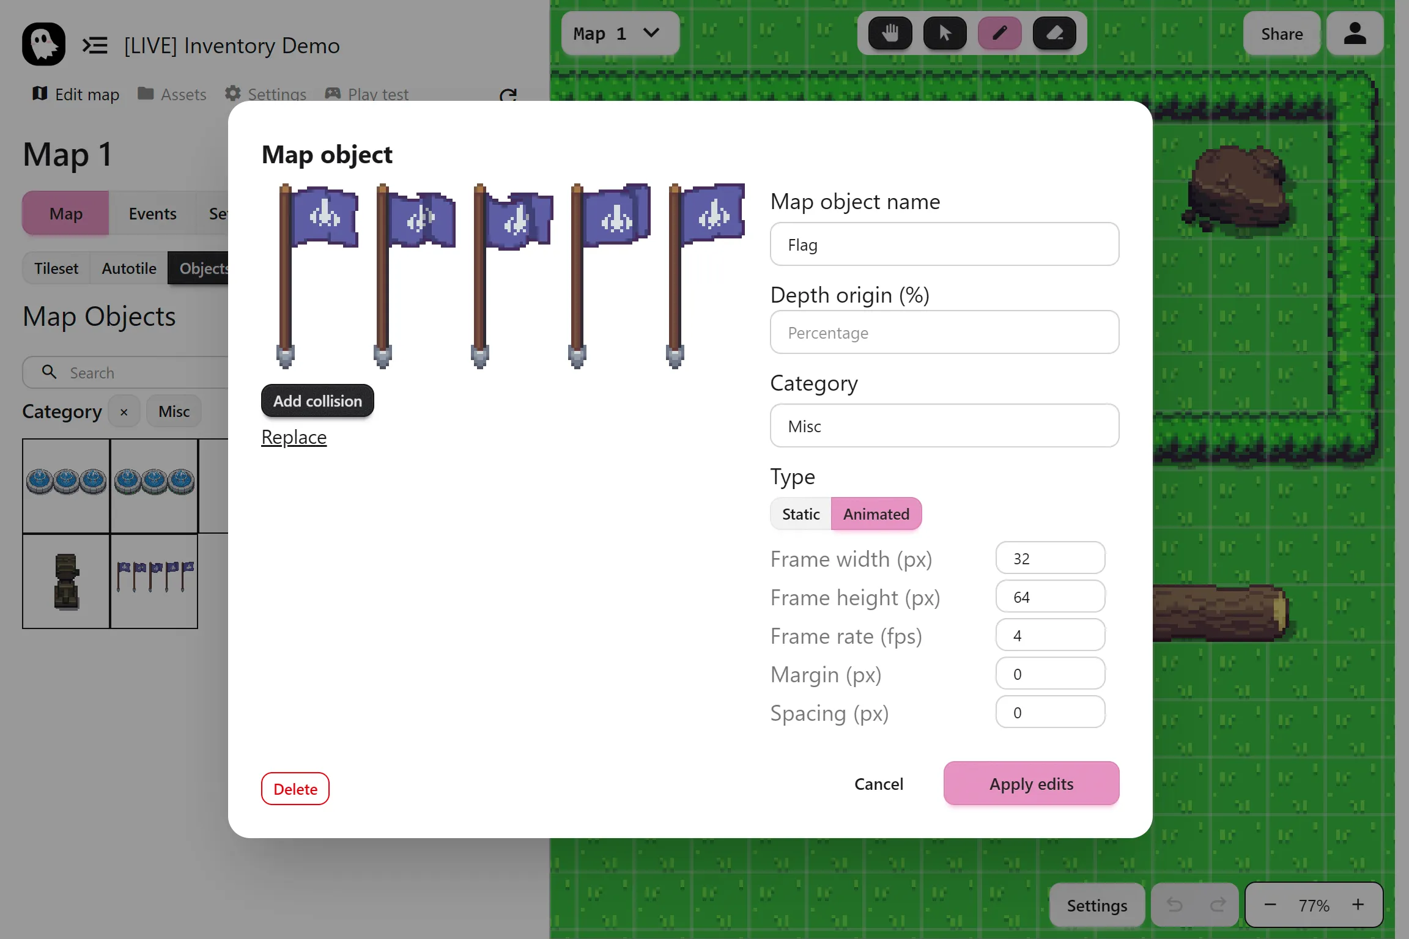Select the pencil draw tool
Screen dimensions: 1409x939
[x=999, y=33]
